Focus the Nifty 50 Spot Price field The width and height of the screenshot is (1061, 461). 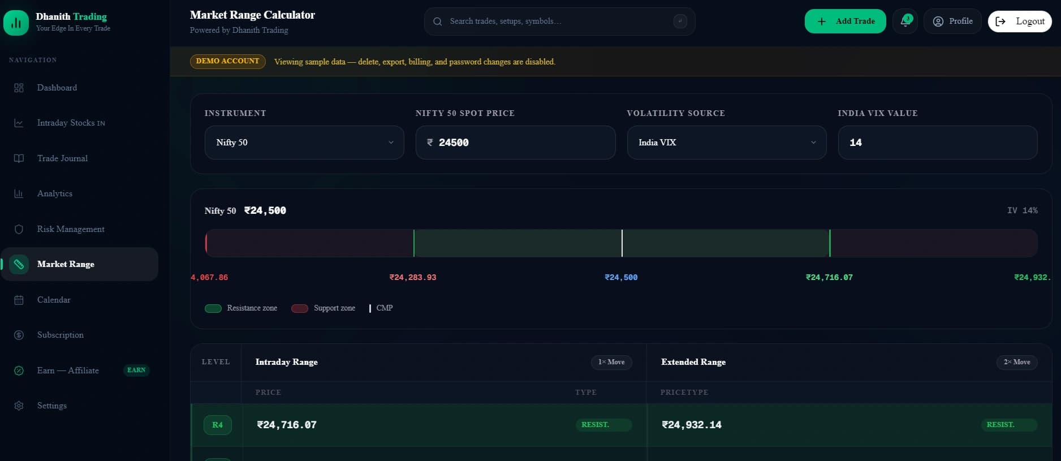(x=515, y=143)
